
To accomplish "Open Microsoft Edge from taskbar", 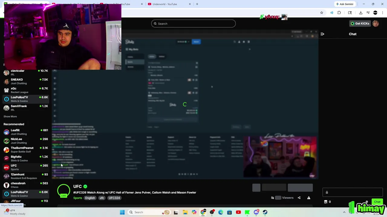I will pyautogui.click(x=221, y=212).
